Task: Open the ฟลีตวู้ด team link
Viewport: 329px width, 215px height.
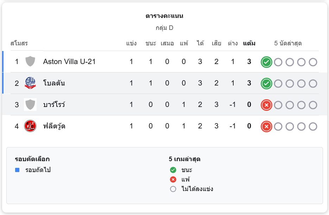Action: 54,126
